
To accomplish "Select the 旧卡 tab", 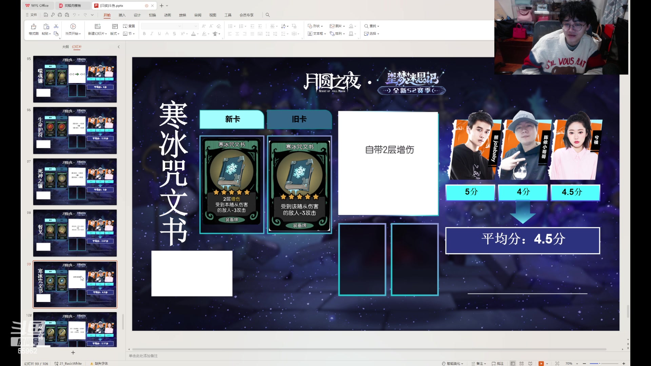I will coord(299,119).
